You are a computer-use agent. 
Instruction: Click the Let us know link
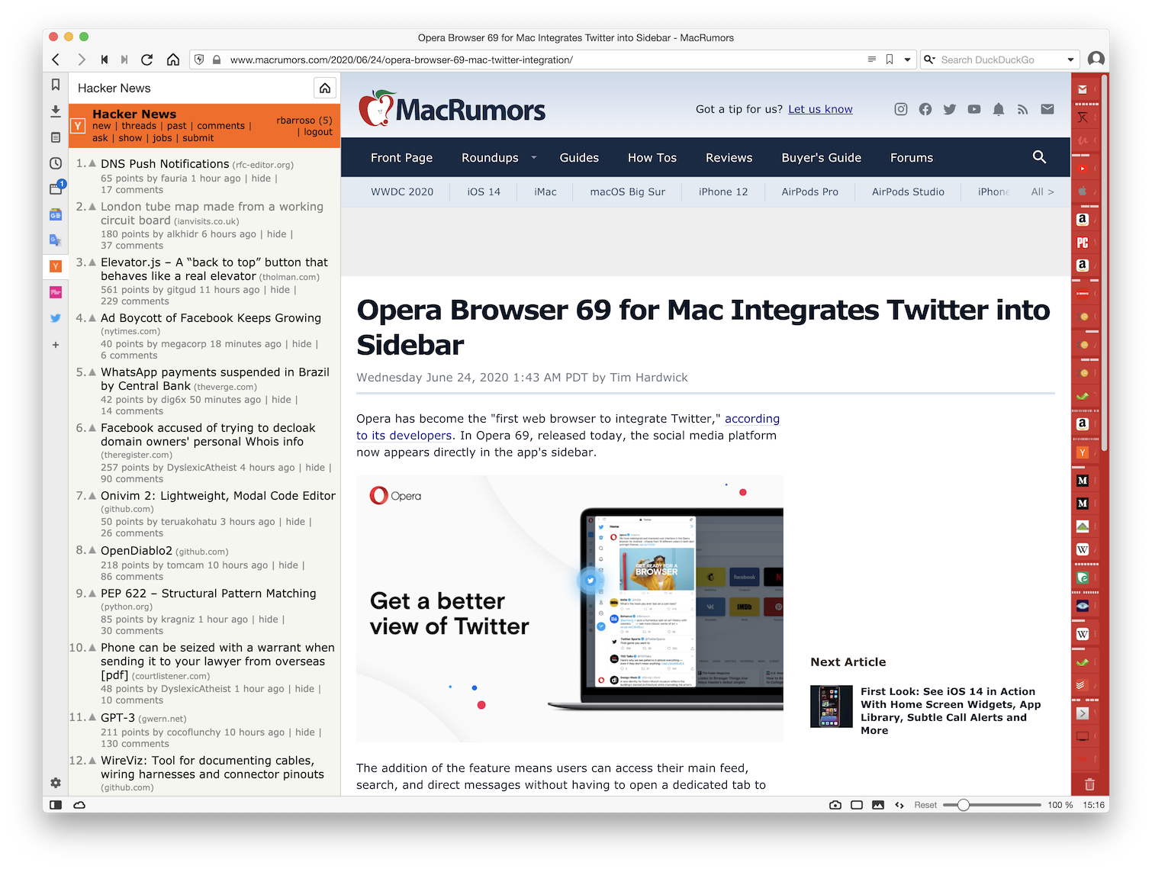tap(820, 109)
